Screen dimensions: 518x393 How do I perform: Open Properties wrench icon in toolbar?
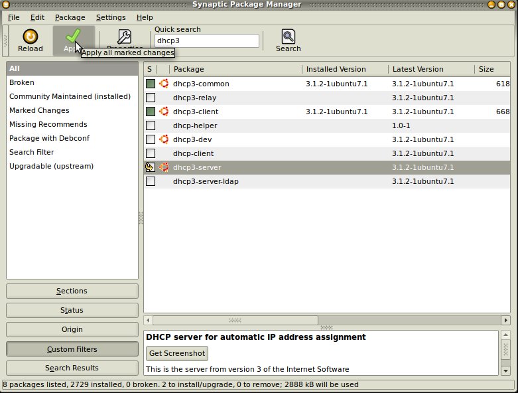(124, 37)
